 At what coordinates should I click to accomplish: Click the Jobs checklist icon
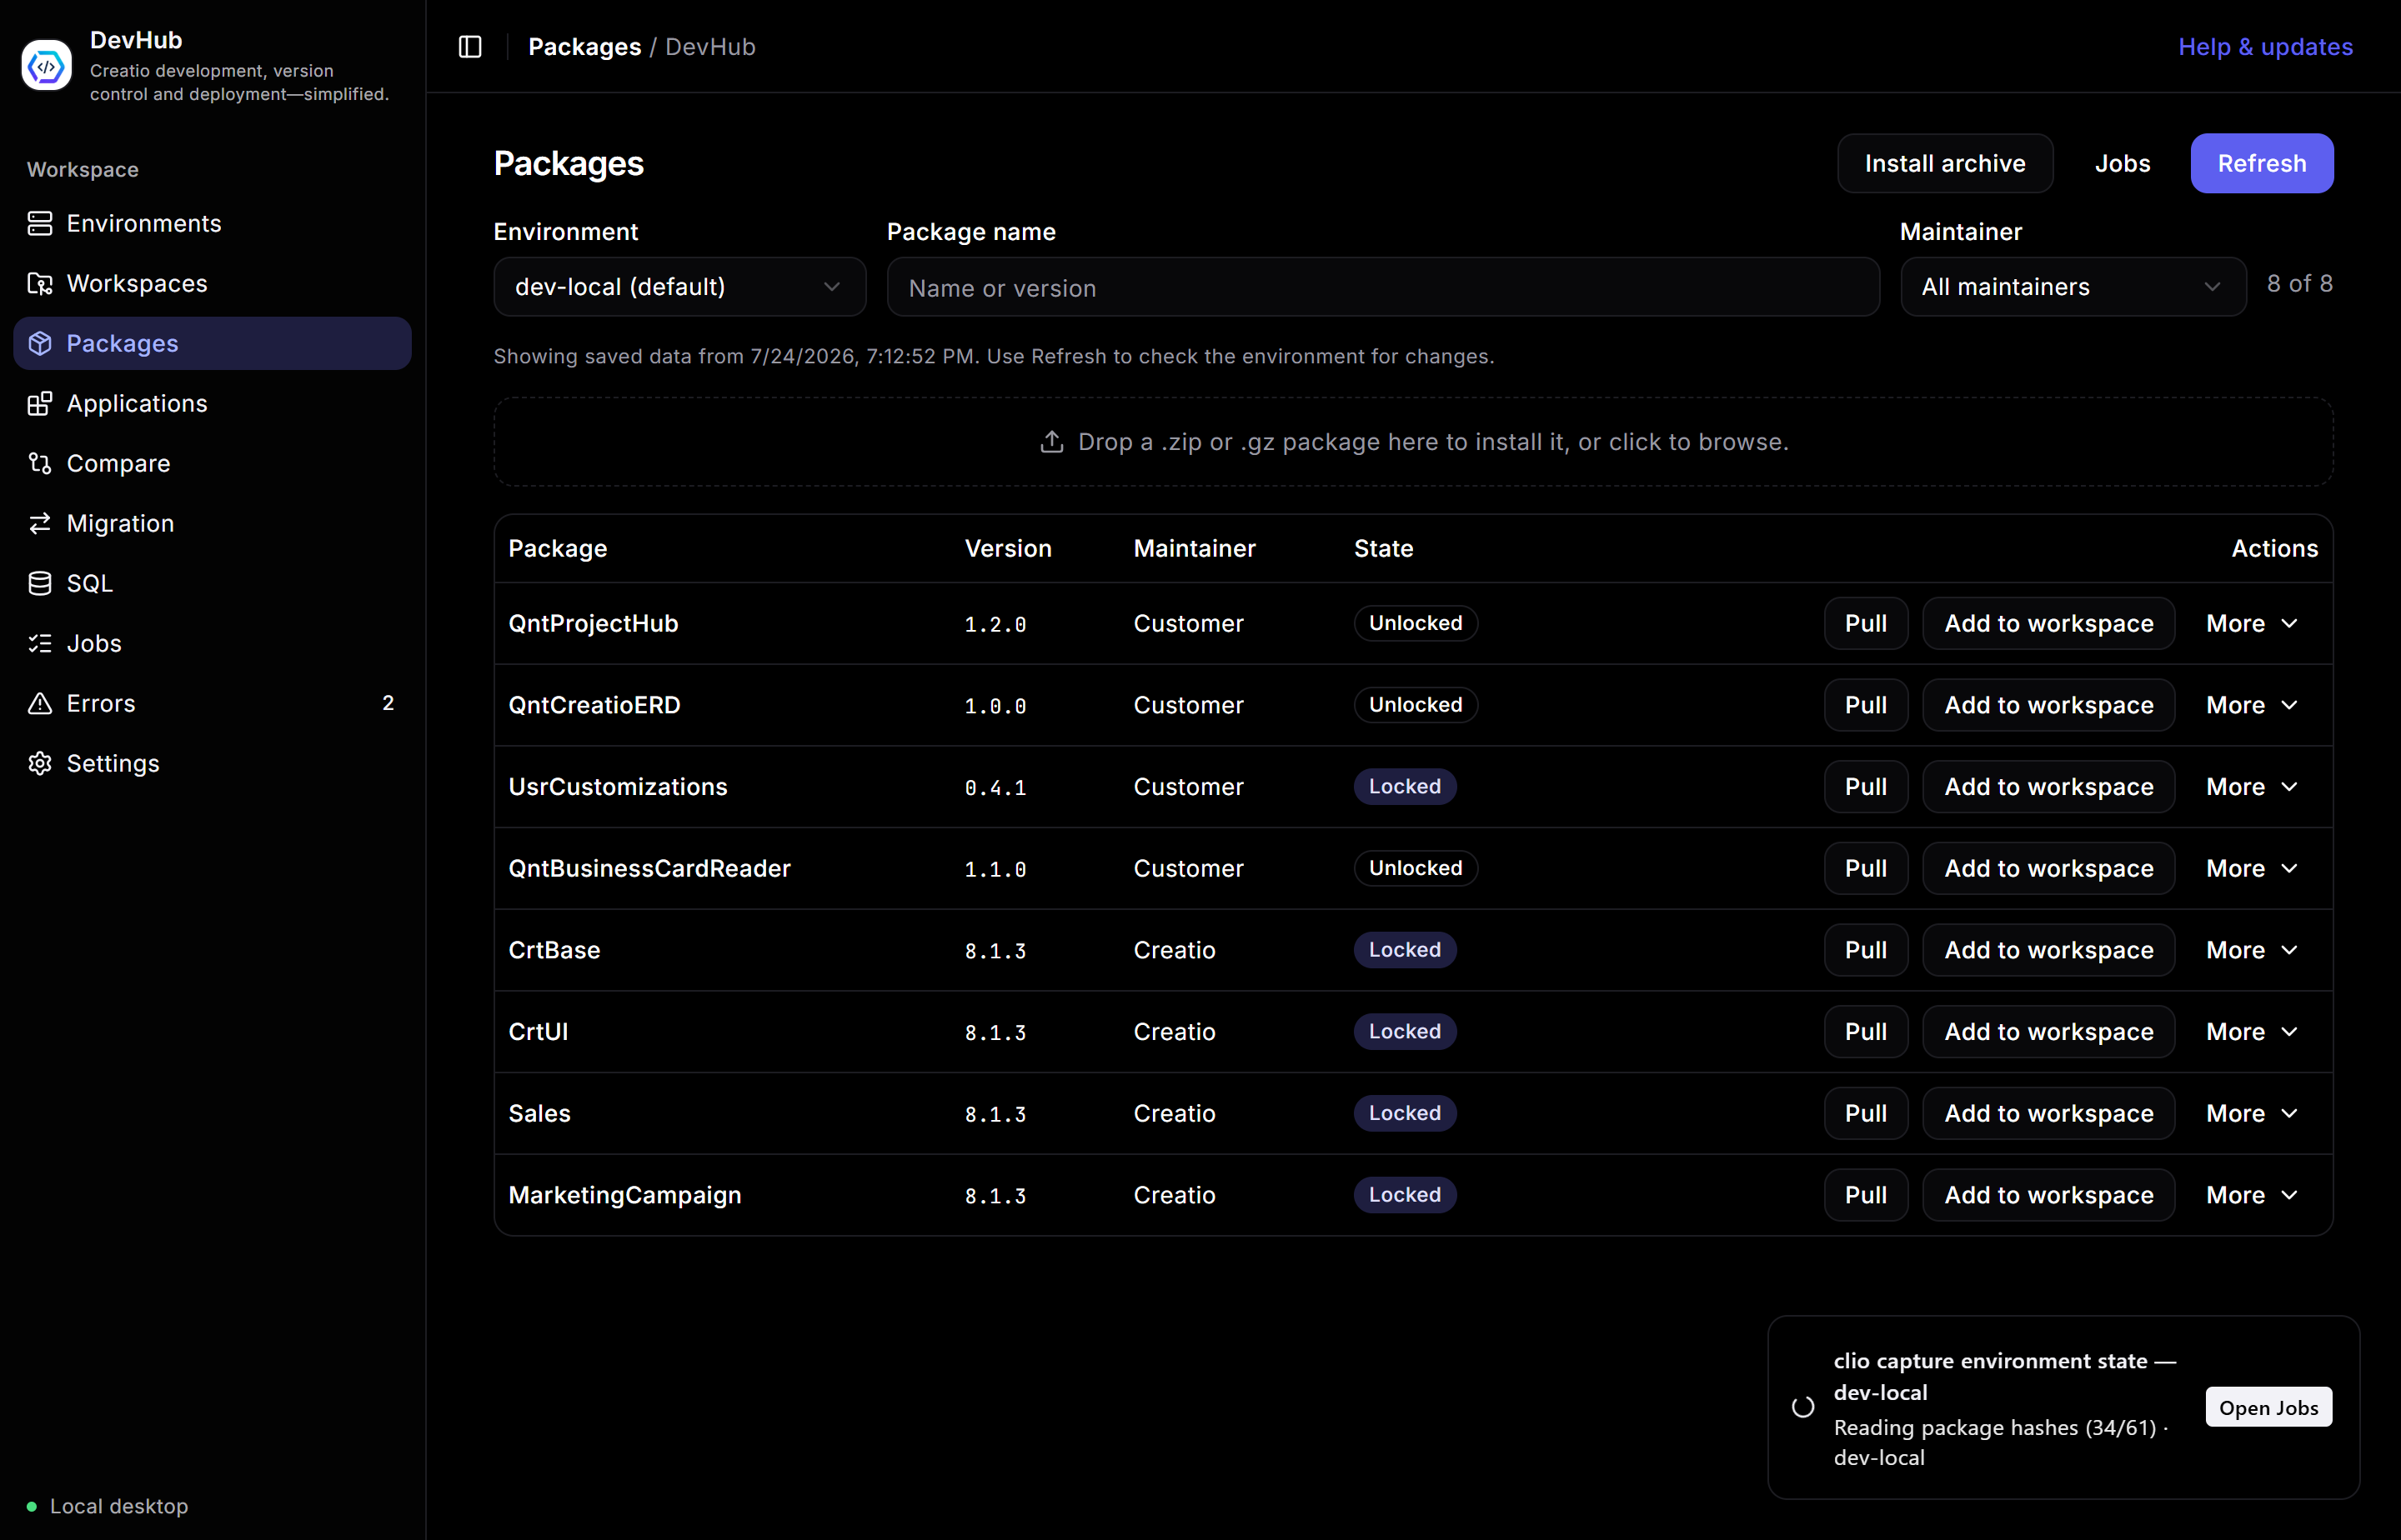(x=40, y=643)
